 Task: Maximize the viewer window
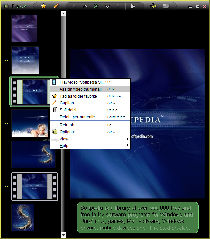coord(197,6)
